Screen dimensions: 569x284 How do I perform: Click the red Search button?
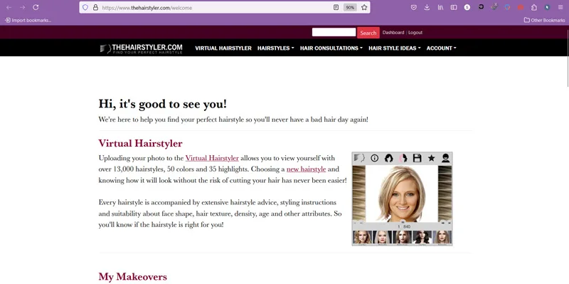point(368,33)
